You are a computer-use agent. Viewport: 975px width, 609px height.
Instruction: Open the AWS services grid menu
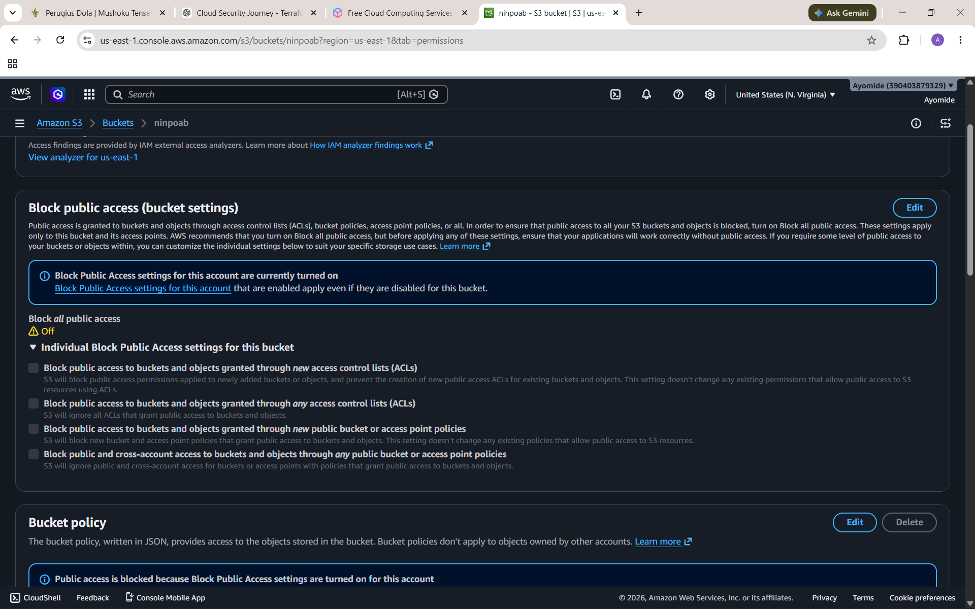tap(89, 94)
